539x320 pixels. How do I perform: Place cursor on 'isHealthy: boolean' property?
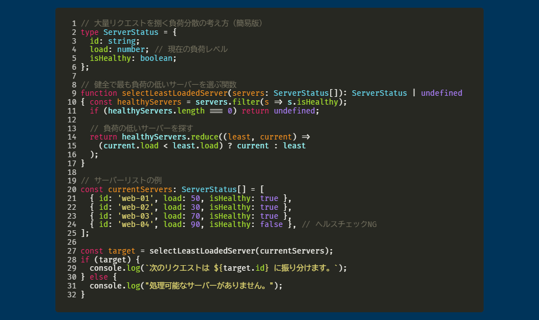coord(133,58)
